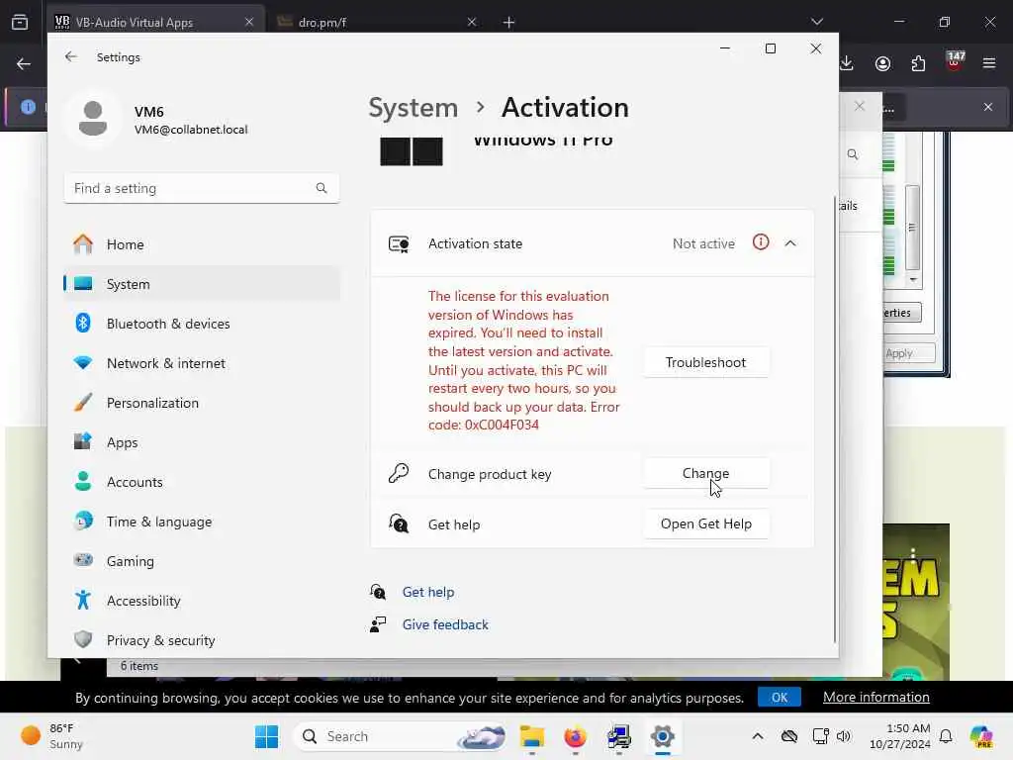Screen dimensions: 1013x760
Task: Show hidden tray icons chevron
Action: 758,736
